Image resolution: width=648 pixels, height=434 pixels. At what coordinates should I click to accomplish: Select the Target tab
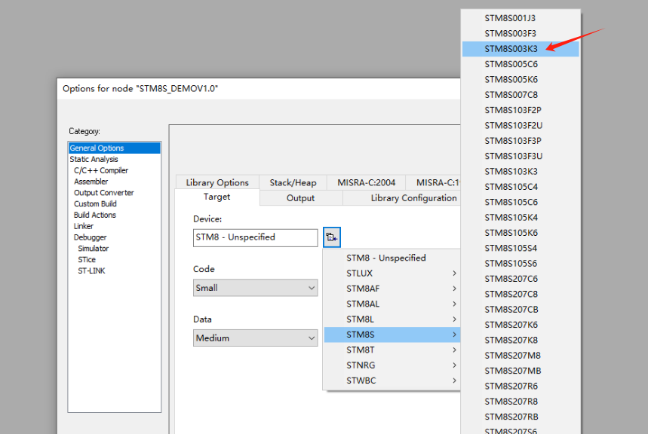tap(217, 197)
